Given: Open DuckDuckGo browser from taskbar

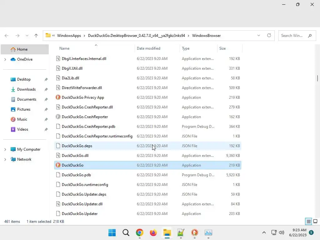Looking at the screenshot, I should [x=194, y=232].
